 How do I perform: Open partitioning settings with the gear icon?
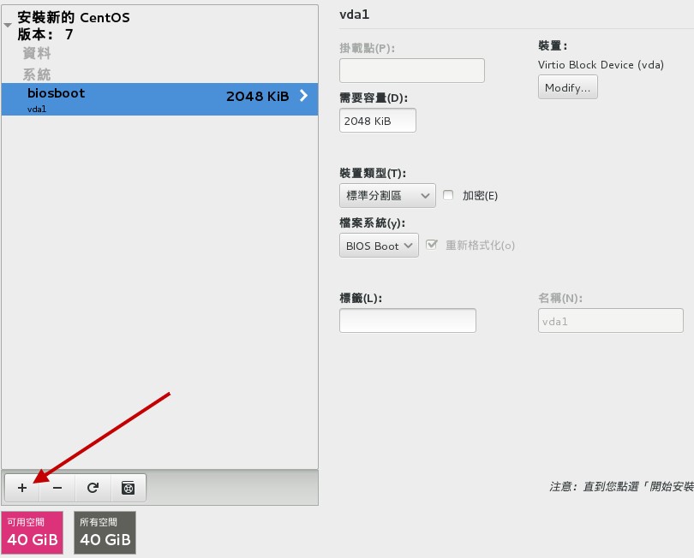pyautogui.click(x=128, y=488)
